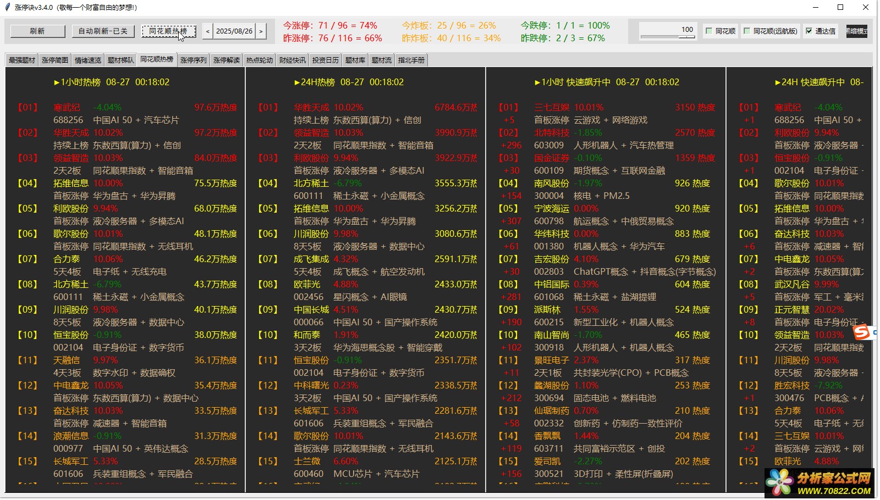Image resolution: width=880 pixels, height=500 pixels.
Task: Switch to the 题材梯队 tab
Action: 121,60
